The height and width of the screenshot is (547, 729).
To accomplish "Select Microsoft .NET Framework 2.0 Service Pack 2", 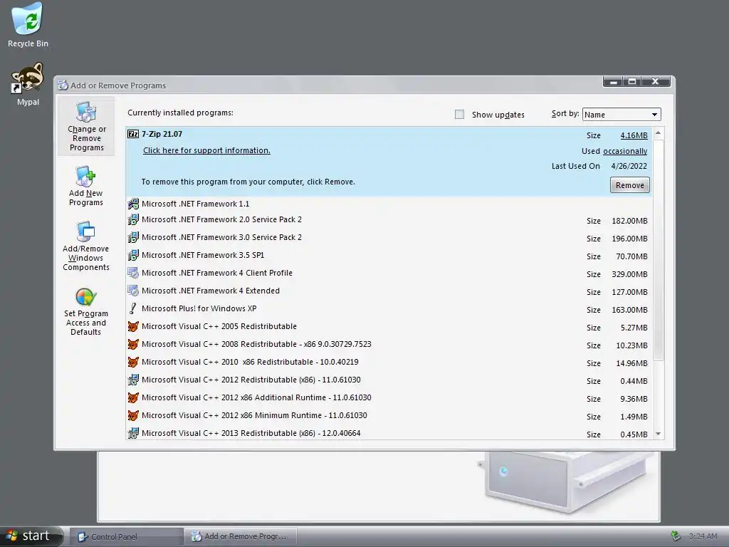I will point(389,220).
